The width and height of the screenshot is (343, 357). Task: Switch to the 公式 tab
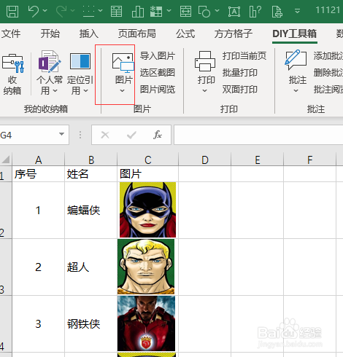[185, 34]
